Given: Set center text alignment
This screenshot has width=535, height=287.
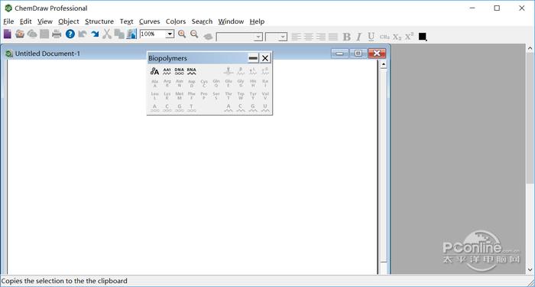Looking at the screenshot, I should (x=309, y=37).
